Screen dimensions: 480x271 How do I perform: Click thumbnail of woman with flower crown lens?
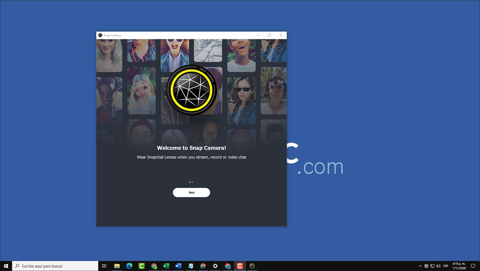click(x=274, y=90)
